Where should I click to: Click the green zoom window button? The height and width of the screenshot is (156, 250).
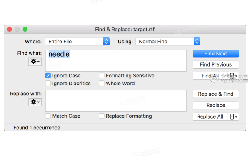click(25, 29)
